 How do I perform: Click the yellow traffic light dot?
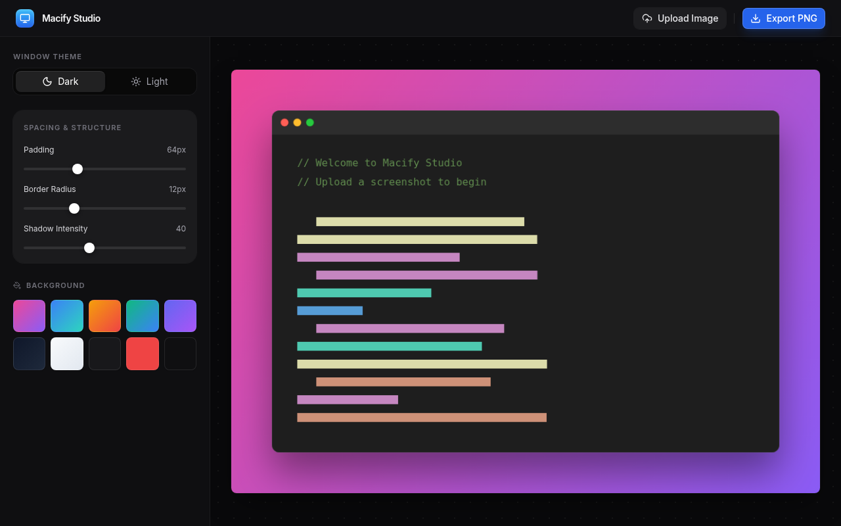(297, 122)
